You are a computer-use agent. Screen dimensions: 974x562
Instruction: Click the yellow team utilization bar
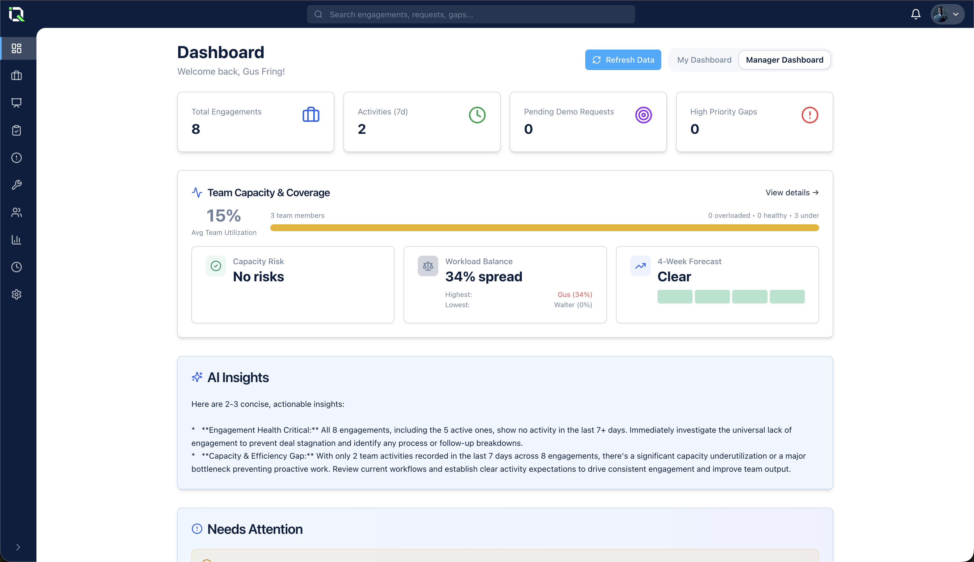click(544, 228)
